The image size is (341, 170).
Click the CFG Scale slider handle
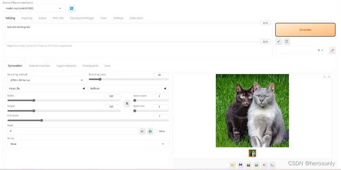tap(42, 120)
